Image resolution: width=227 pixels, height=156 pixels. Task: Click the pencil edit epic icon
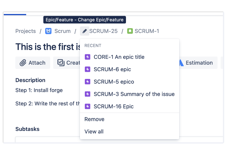tap(85, 31)
